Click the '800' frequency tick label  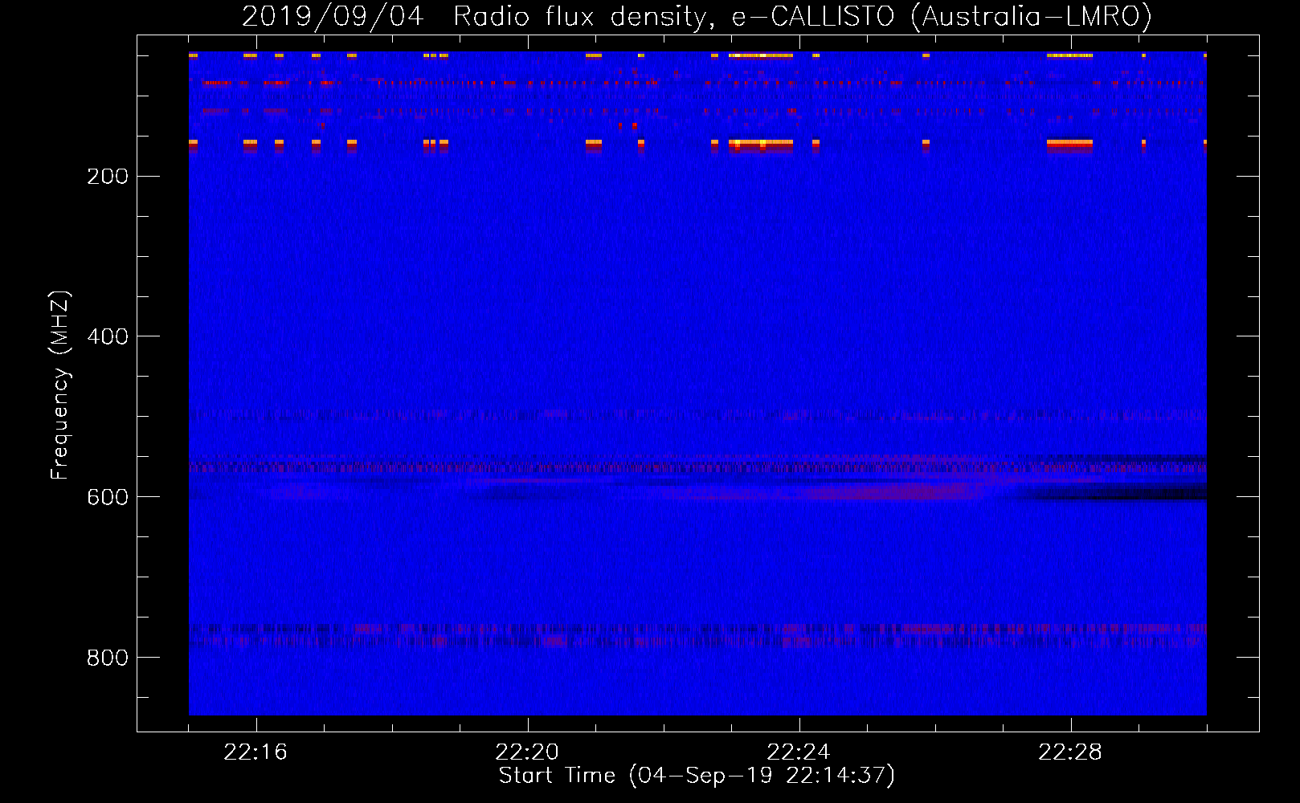(x=108, y=658)
